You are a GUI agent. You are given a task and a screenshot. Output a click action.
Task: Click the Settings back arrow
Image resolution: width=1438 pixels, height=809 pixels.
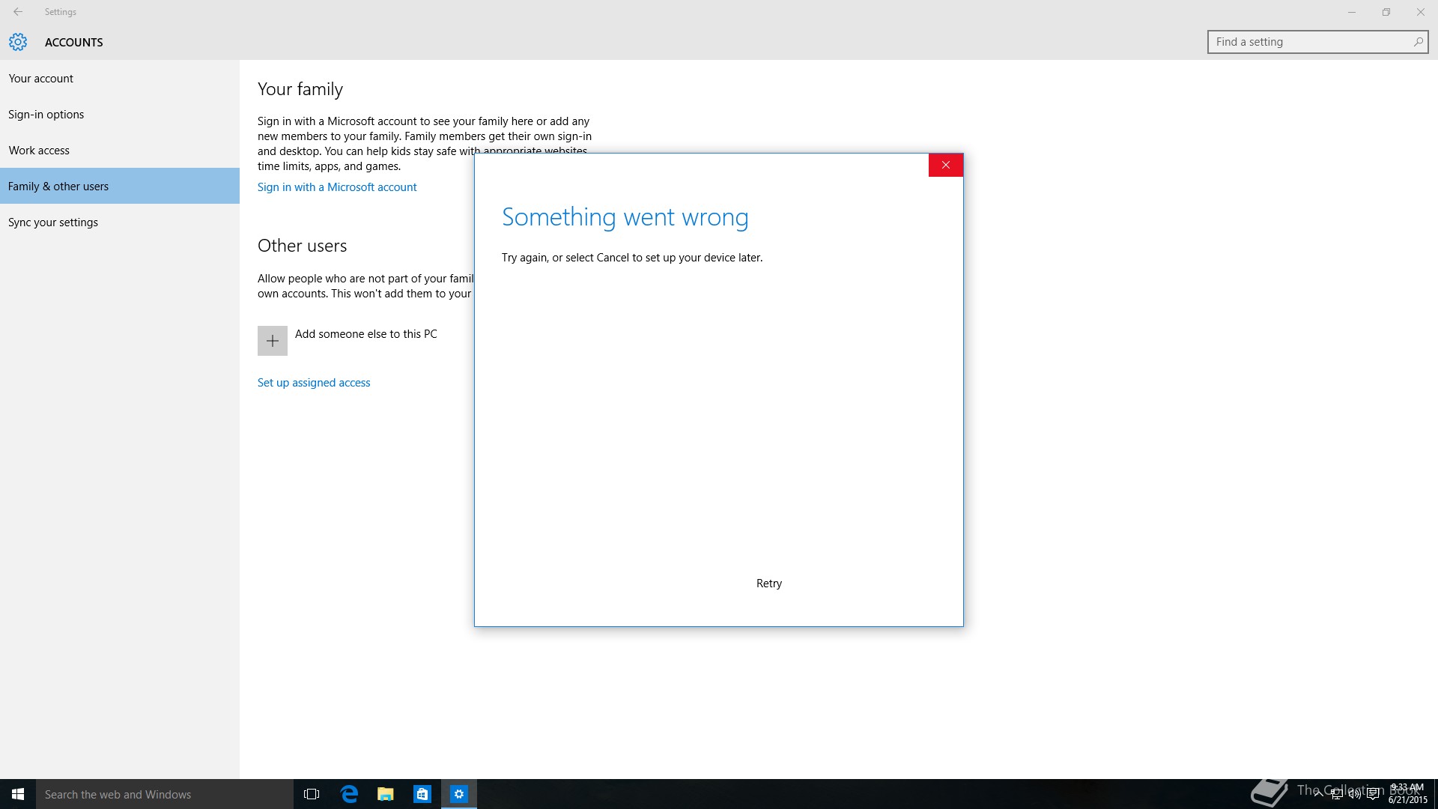18,12
